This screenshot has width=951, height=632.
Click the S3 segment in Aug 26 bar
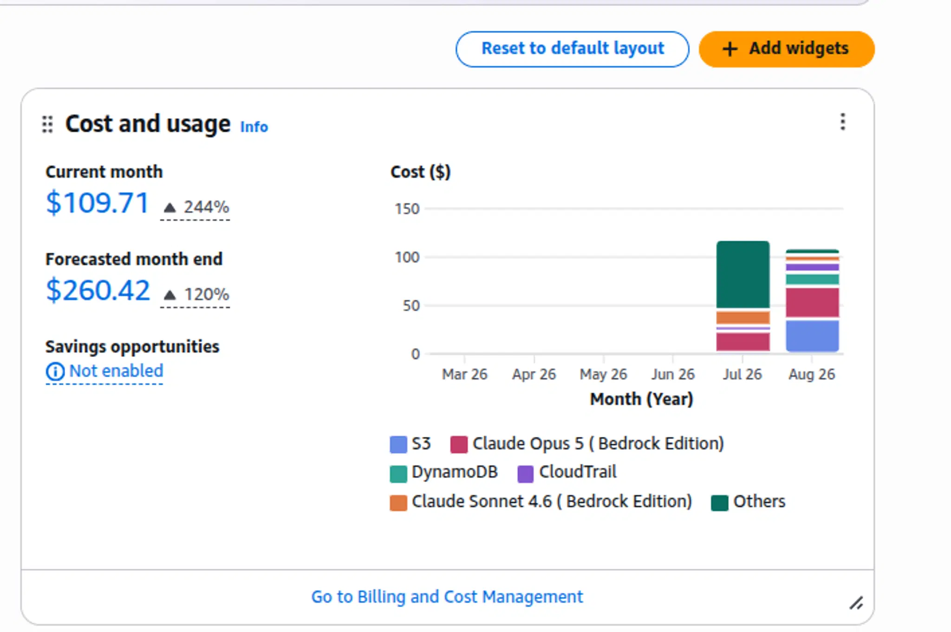tap(812, 336)
